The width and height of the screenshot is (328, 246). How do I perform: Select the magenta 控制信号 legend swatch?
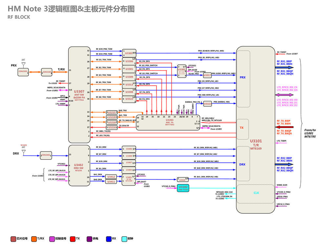(x=52, y=239)
